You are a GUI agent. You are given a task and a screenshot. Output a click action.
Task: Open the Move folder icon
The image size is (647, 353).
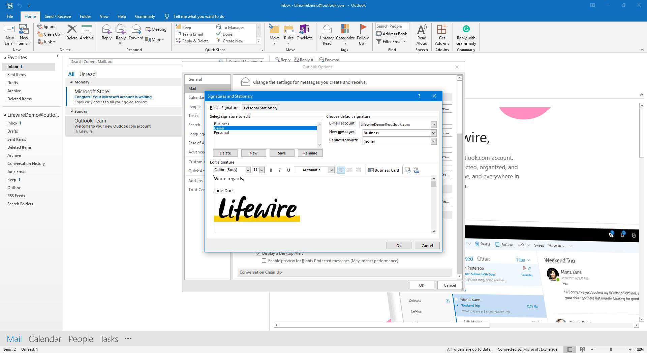pos(274,35)
